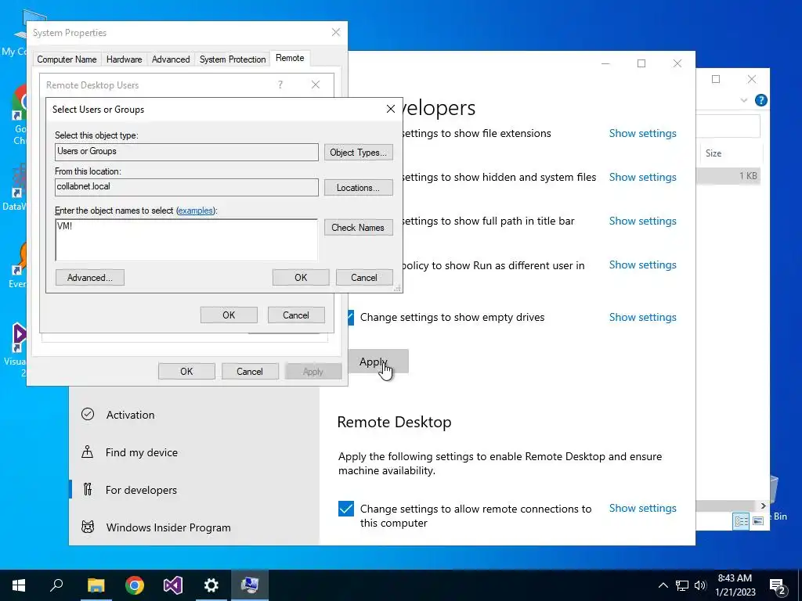Viewport: 802px width, 601px height.
Task: Open the Computer Name tab
Action: pos(67,59)
